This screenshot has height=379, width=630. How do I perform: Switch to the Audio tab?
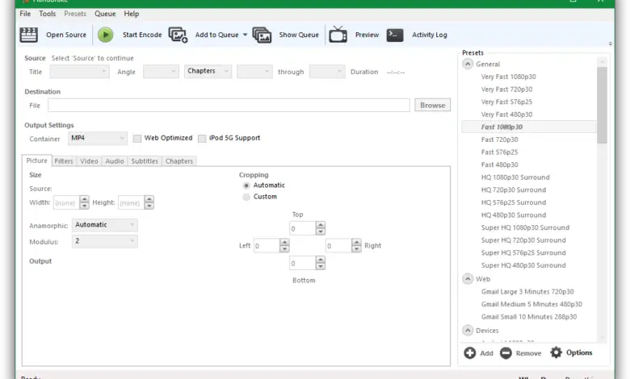(115, 161)
